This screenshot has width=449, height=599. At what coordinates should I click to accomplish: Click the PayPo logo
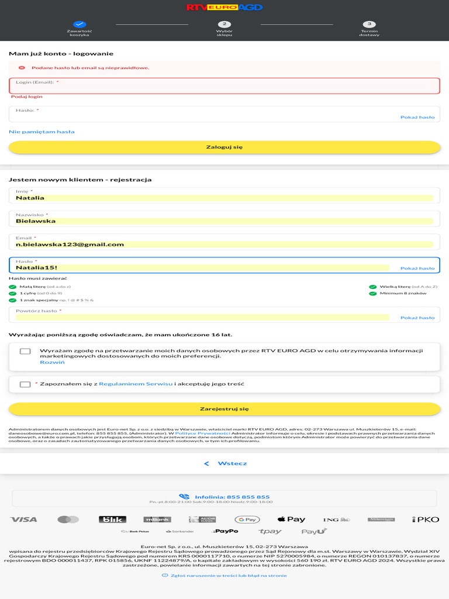pyautogui.click(x=225, y=531)
